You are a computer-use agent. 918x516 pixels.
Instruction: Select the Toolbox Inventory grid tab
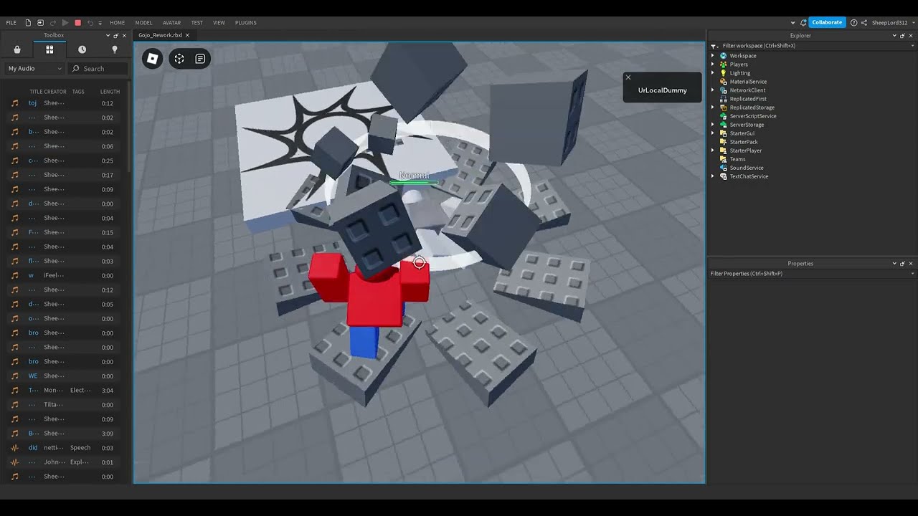pos(49,49)
